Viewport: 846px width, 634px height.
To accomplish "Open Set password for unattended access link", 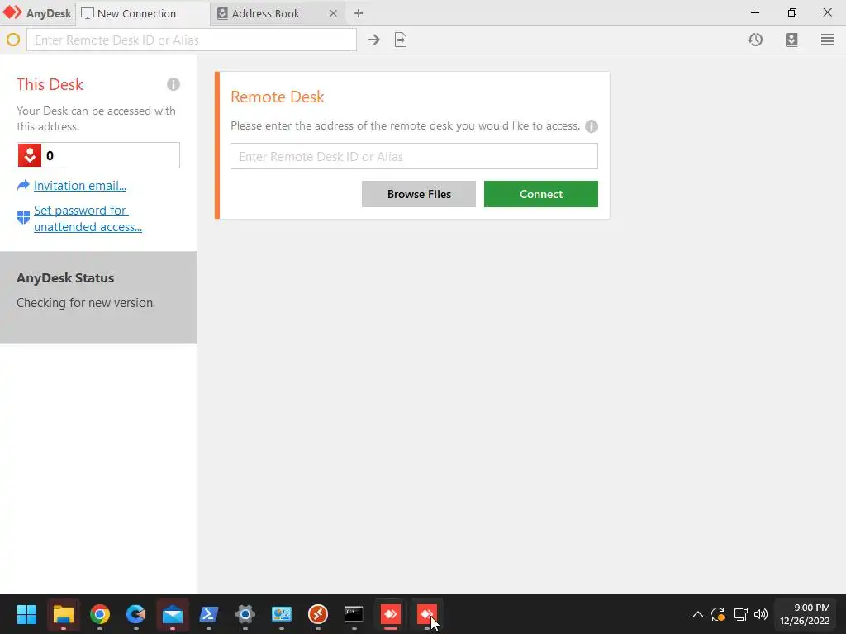I will pyautogui.click(x=88, y=218).
